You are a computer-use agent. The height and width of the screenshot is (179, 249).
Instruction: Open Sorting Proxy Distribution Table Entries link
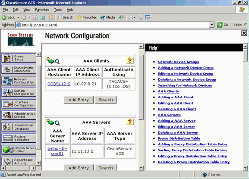tap(192, 150)
